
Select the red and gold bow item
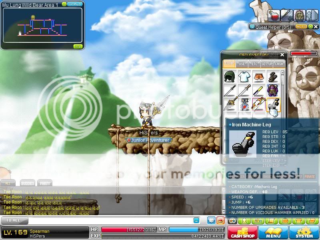[259, 105]
